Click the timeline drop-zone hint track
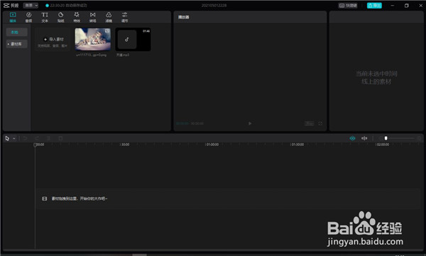This screenshot has height=256, width=426. tap(228, 199)
